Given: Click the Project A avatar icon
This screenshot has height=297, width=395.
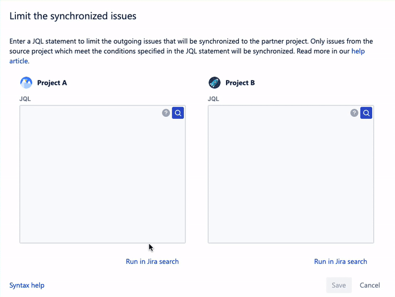Looking at the screenshot, I should click(x=26, y=82).
